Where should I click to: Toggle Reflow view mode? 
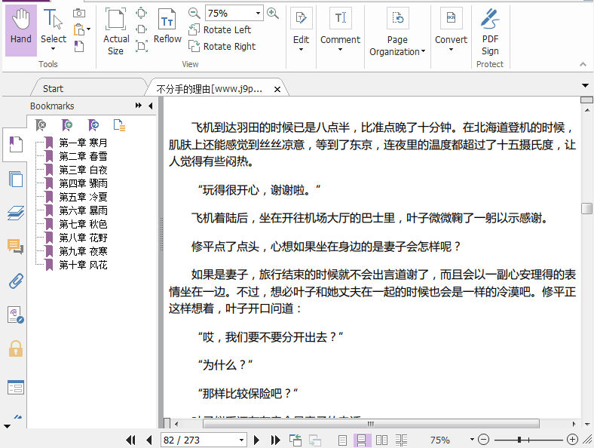tap(167, 26)
